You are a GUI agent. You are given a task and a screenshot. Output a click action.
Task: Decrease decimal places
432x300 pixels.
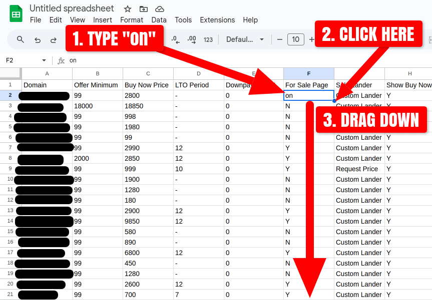pos(175,39)
